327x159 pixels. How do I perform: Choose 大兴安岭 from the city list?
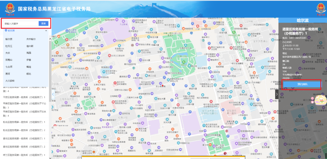[x=10, y=81]
